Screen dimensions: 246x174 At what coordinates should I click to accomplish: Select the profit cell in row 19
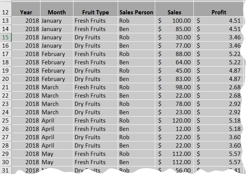(219, 70)
